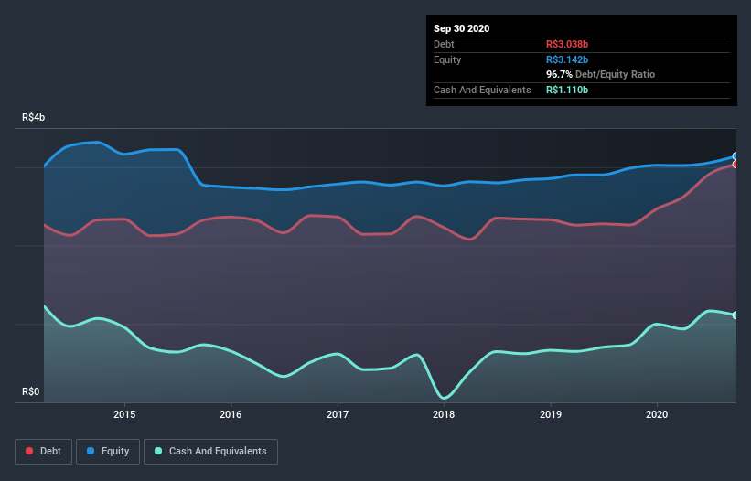The width and height of the screenshot is (751, 481).
Task: Click the teal Cash endpoint marker
Action: (x=735, y=315)
